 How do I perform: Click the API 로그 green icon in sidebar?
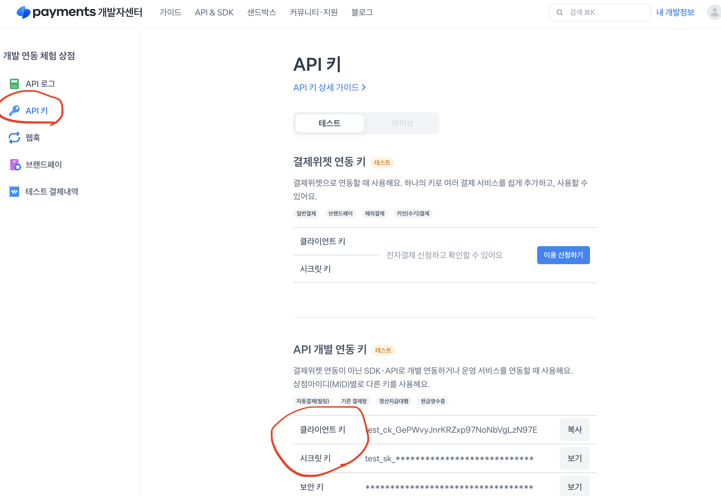click(x=14, y=84)
